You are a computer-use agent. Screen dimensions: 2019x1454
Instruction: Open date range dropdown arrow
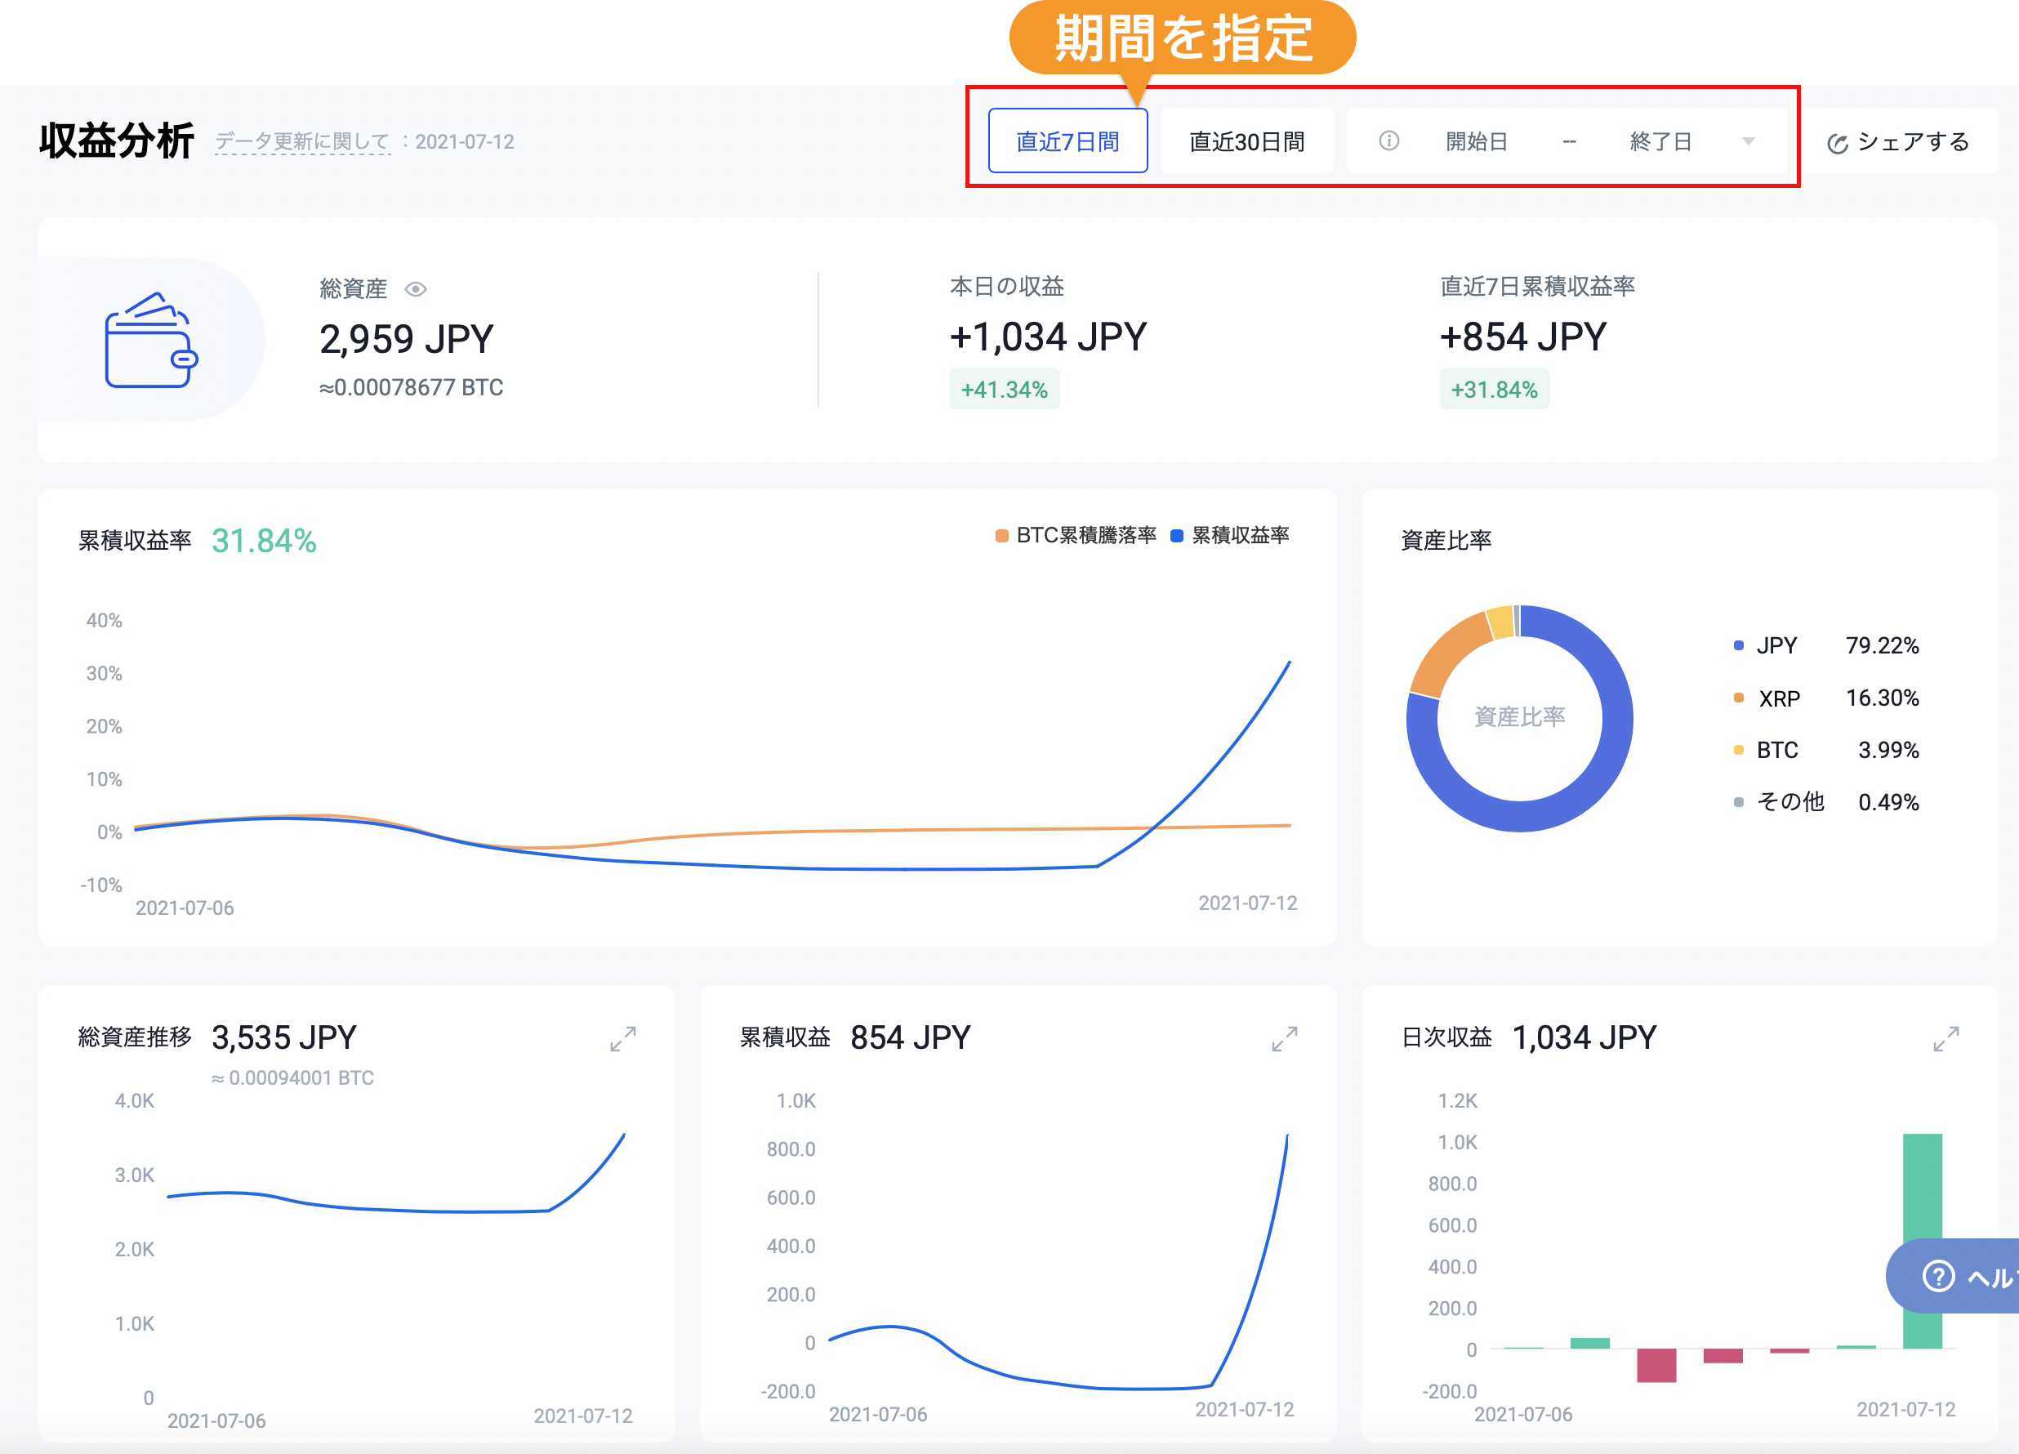1748,140
